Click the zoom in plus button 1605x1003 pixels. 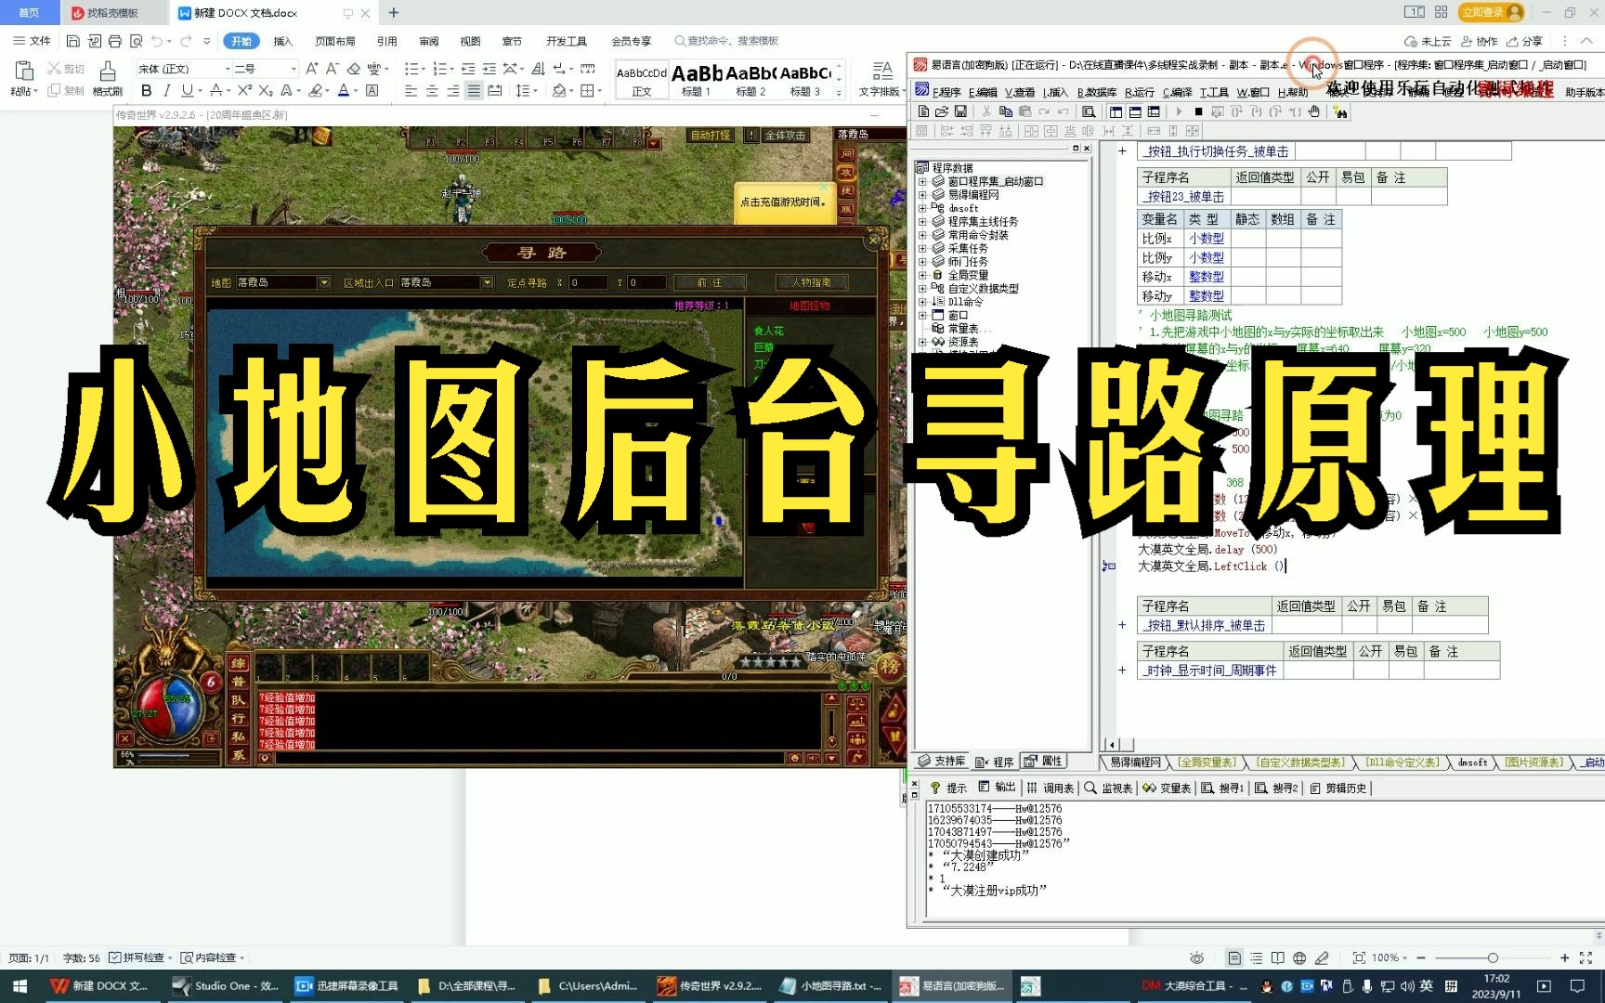tap(1565, 957)
